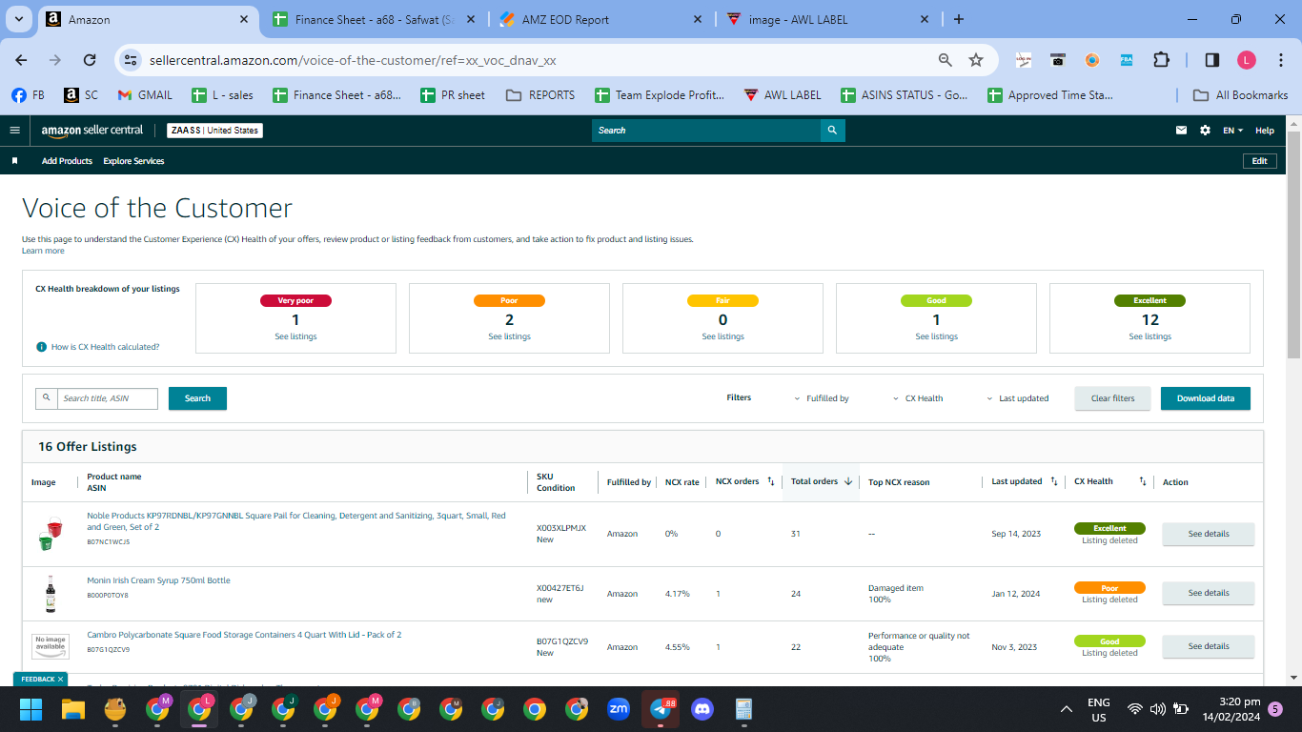The height and width of the screenshot is (732, 1302).
Task: Expand the CX Health filter dropdown
Action: point(919,398)
